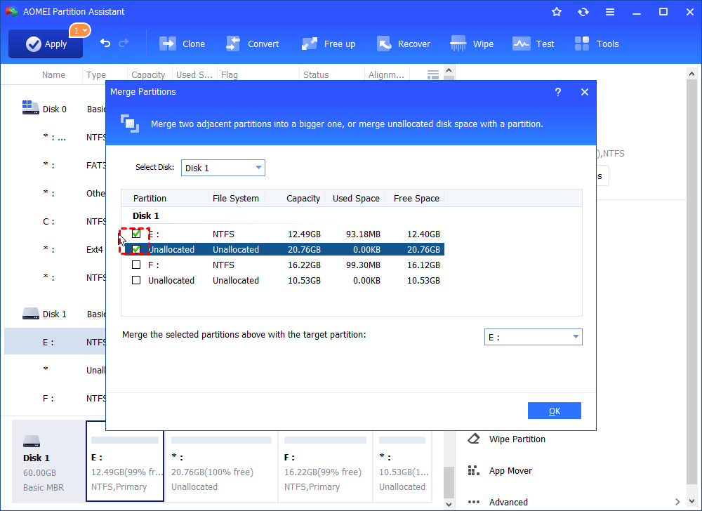The width and height of the screenshot is (702, 511).
Task: Open the hamburger menu in title bar
Action: [610, 12]
